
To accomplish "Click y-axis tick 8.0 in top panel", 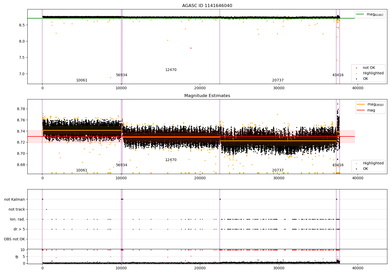I will pos(22,41).
